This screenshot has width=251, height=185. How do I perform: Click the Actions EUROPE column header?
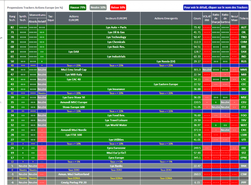pyautogui.click(x=74, y=18)
